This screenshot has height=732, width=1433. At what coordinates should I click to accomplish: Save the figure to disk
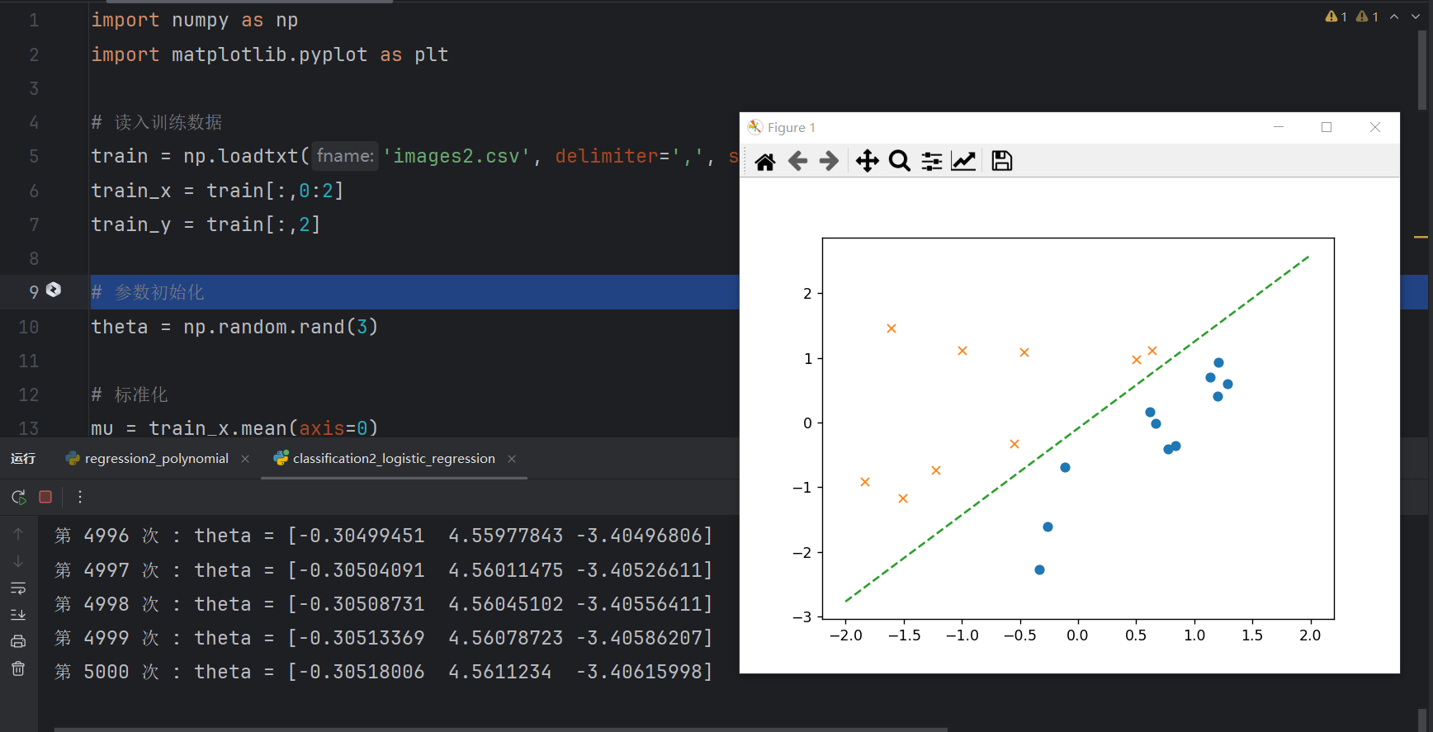point(1001,161)
